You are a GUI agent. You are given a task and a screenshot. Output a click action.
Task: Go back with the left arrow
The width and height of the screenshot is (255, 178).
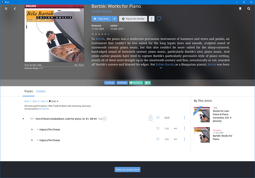click(15, 8)
